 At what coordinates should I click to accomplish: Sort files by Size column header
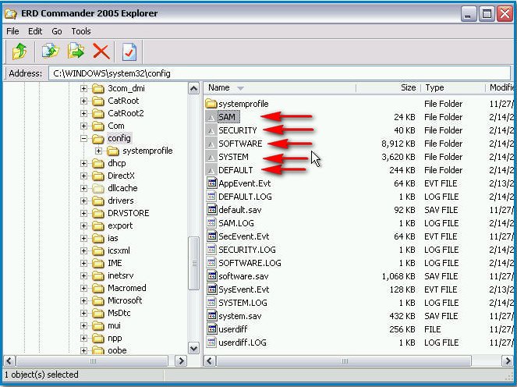(x=408, y=88)
